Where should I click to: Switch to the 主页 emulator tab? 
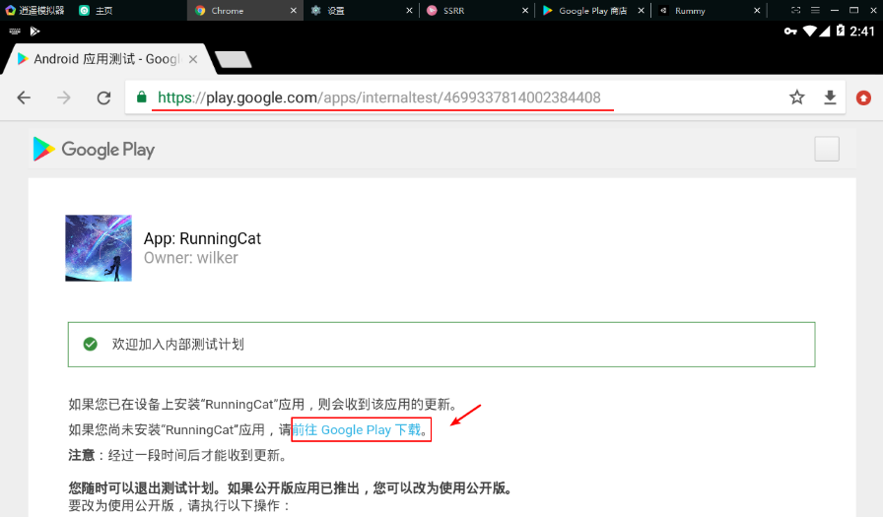[x=96, y=10]
